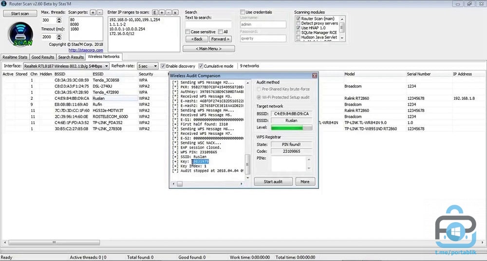Click the Forward search button
The height and width of the screenshot is (261, 487).
221,39
